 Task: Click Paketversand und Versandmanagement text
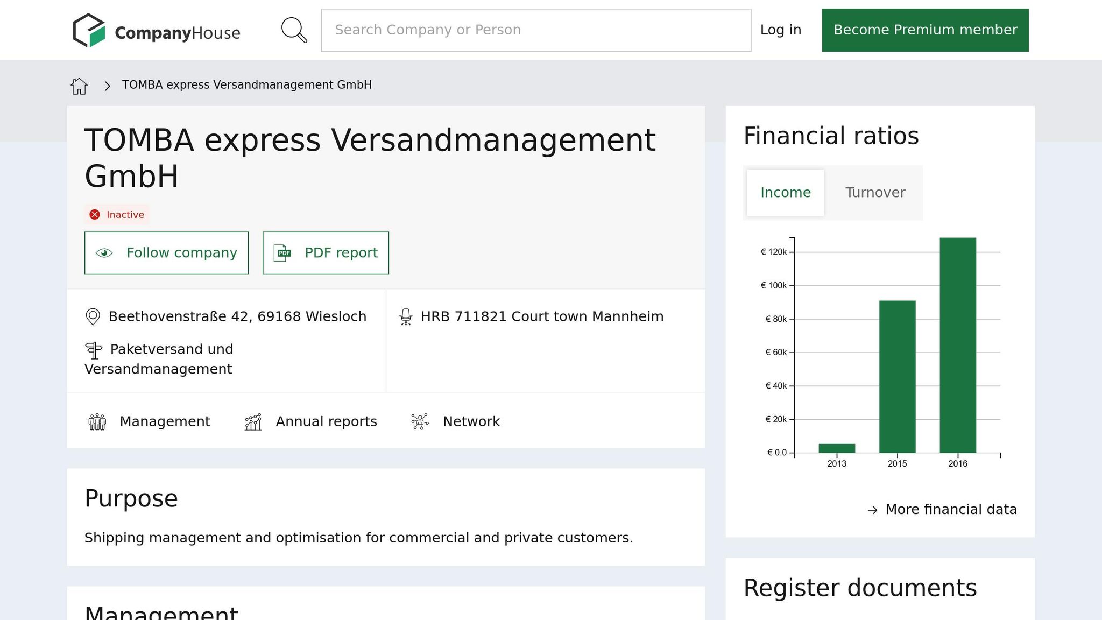click(x=159, y=359)
